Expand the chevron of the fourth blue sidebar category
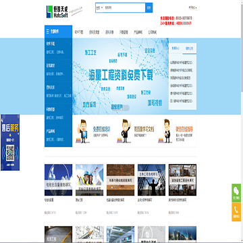This screenshot has width=243, height=243. [70, 109]
